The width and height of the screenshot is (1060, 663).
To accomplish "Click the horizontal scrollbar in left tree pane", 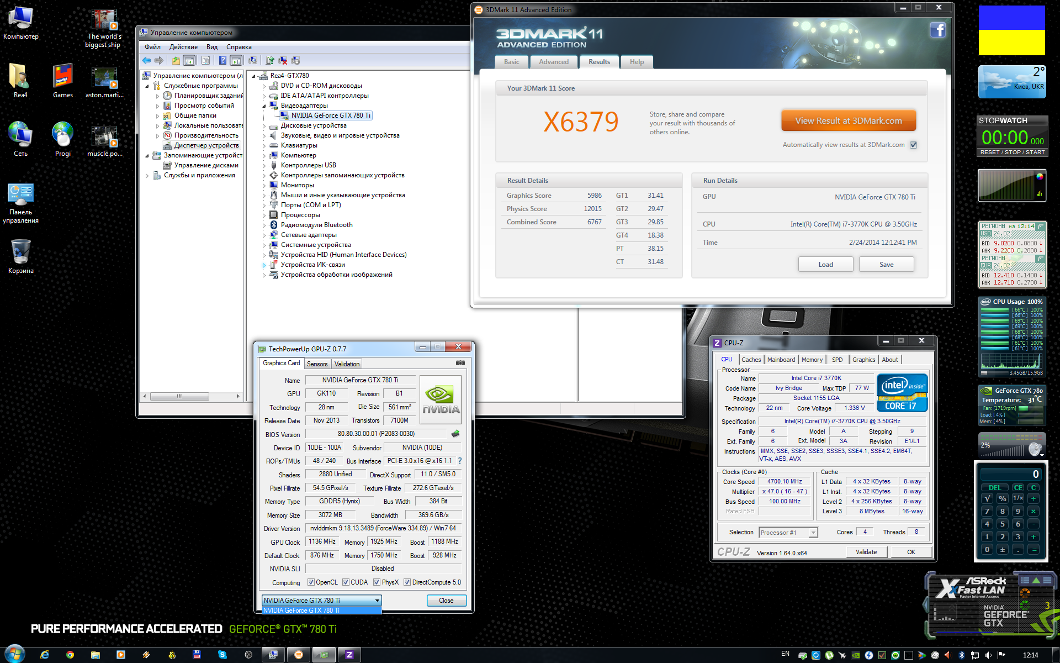I will [179, 396].
